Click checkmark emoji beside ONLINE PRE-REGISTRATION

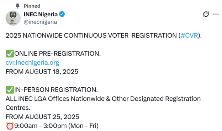click(x=10, y=54)
